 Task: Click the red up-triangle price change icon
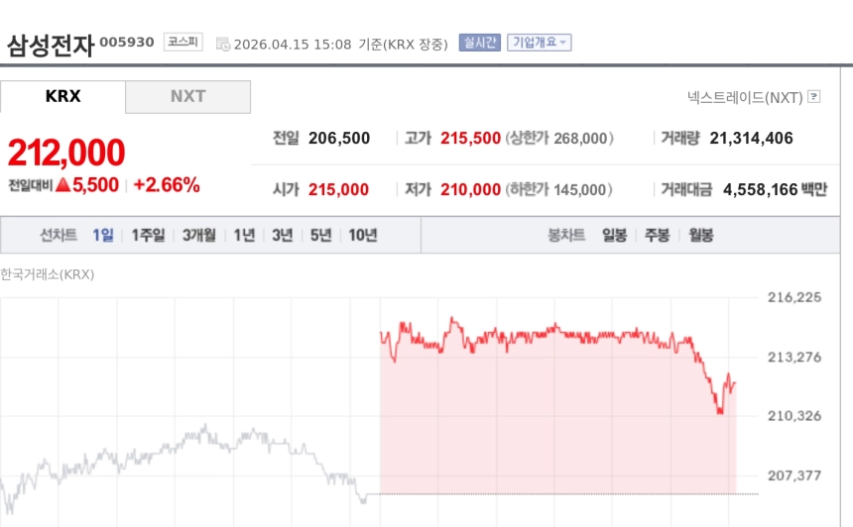tap(62, 184)
